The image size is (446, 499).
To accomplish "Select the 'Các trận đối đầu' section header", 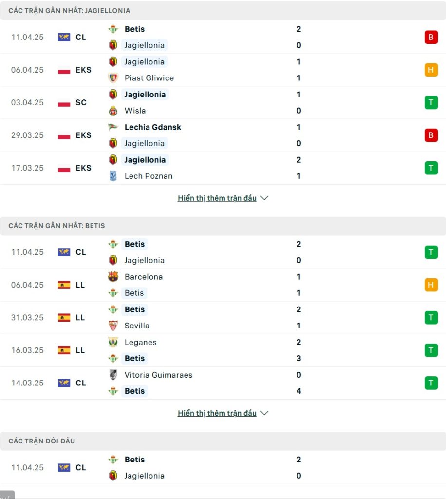I will point(223,441).
